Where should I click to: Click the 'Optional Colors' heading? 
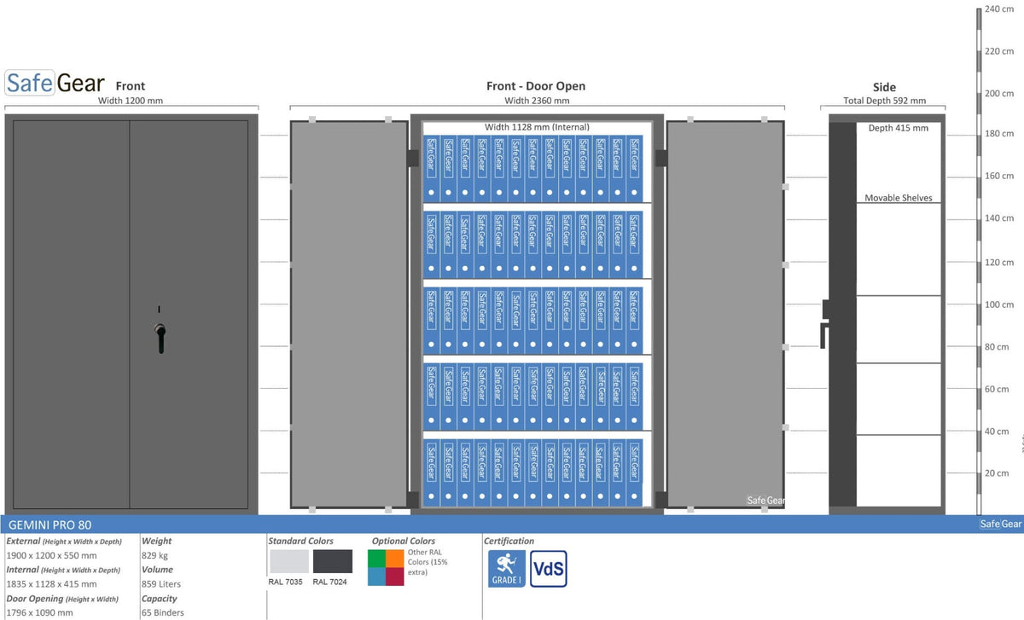coord(404,541)
